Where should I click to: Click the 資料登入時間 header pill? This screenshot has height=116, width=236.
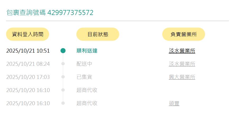pyautogui.click(x=27, y=34)
